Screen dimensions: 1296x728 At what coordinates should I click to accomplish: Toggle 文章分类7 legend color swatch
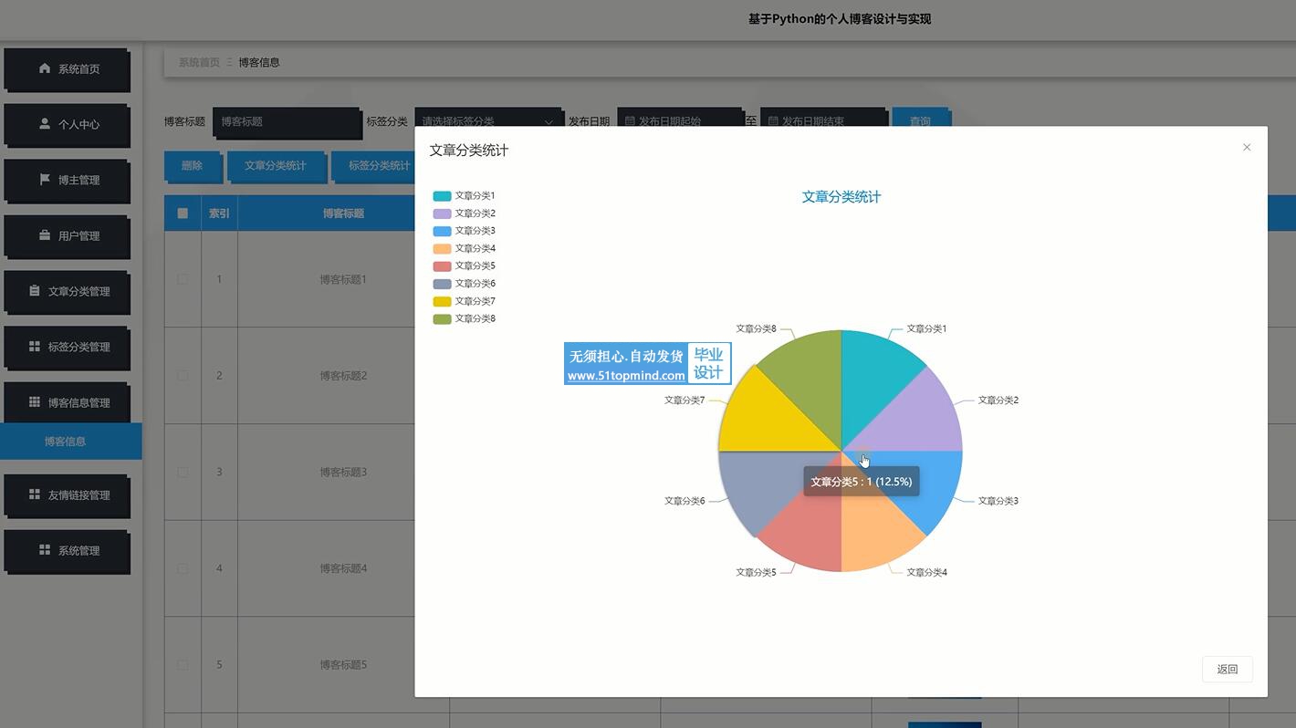442,301
